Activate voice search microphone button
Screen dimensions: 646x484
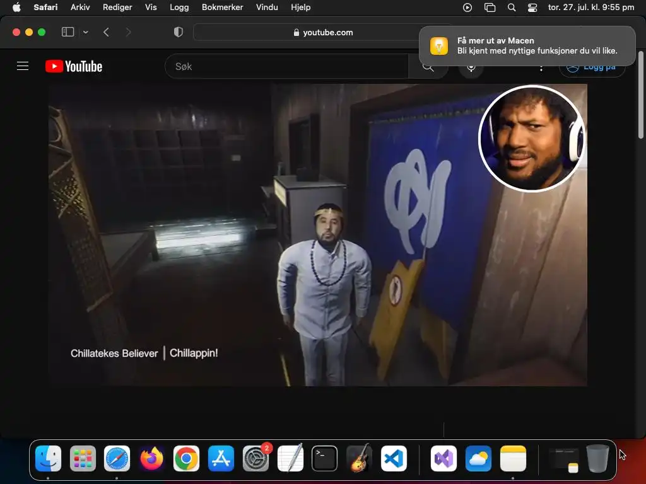pyautogui.click(x=471, y=67)
